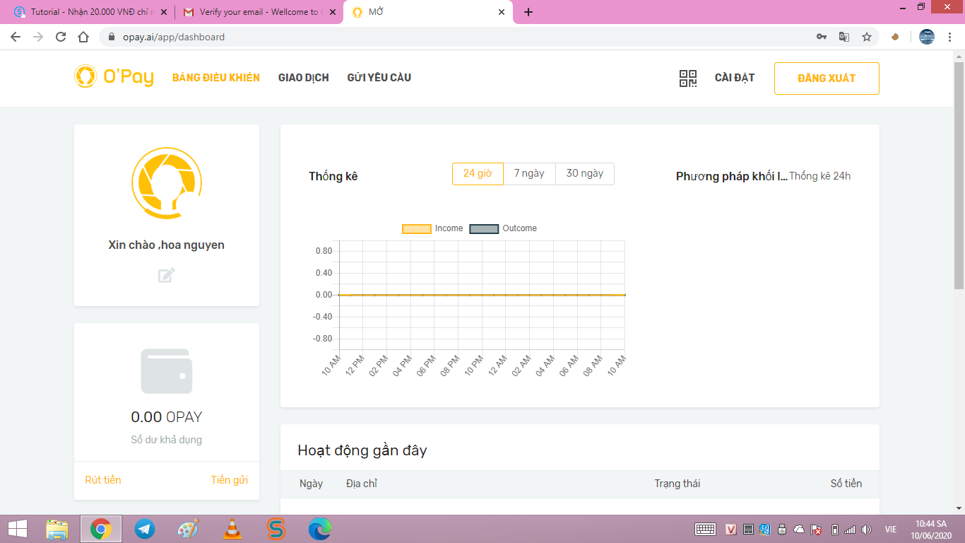Viewport: 965px width, 543px height.
Task: Select the 24 giờ statistics range
Action: click(x=478, y=174)
